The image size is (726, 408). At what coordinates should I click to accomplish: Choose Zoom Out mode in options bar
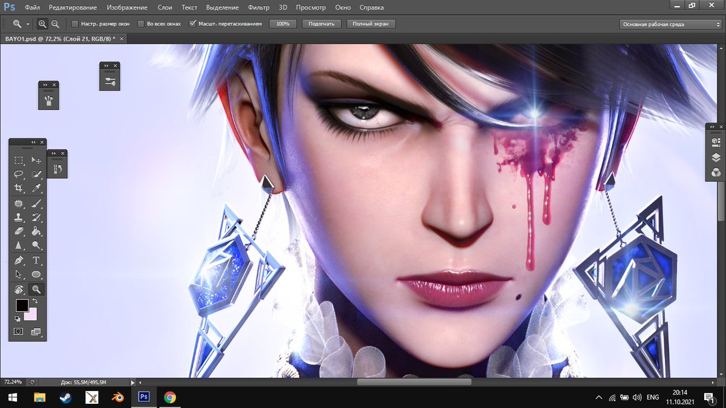pyautogui.click(x=55, y=24)
